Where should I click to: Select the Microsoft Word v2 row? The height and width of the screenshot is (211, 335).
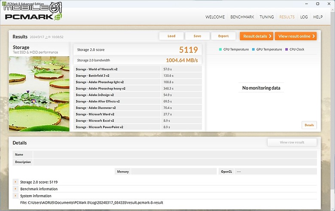138,114
